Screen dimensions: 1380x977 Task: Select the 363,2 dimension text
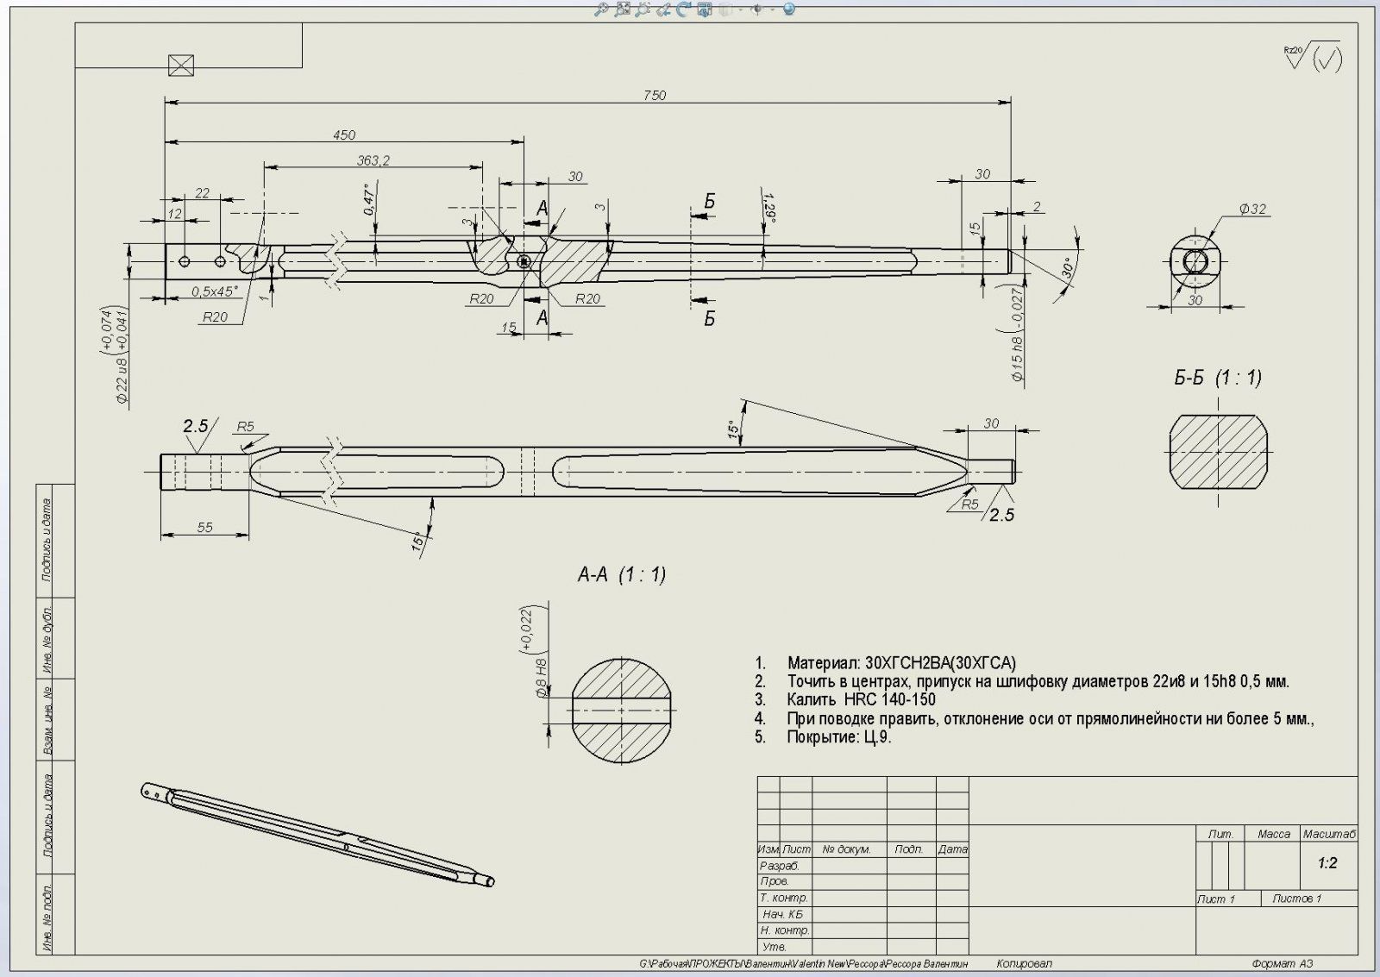373,160
